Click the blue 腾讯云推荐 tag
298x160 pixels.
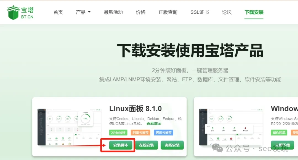[164, 133]
